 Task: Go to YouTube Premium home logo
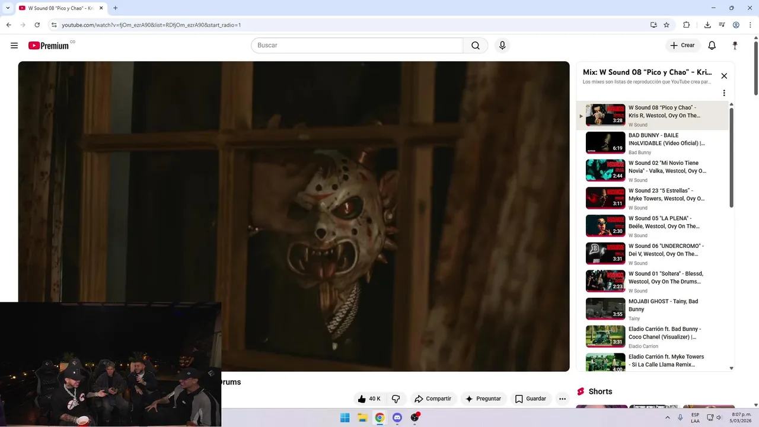pyautogui.click(x=49, y=46)
